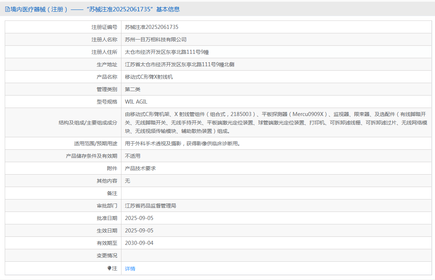Screen dimensions: 435x280
Task: Click the 批准日期 date value
Action: coord(139,218)
